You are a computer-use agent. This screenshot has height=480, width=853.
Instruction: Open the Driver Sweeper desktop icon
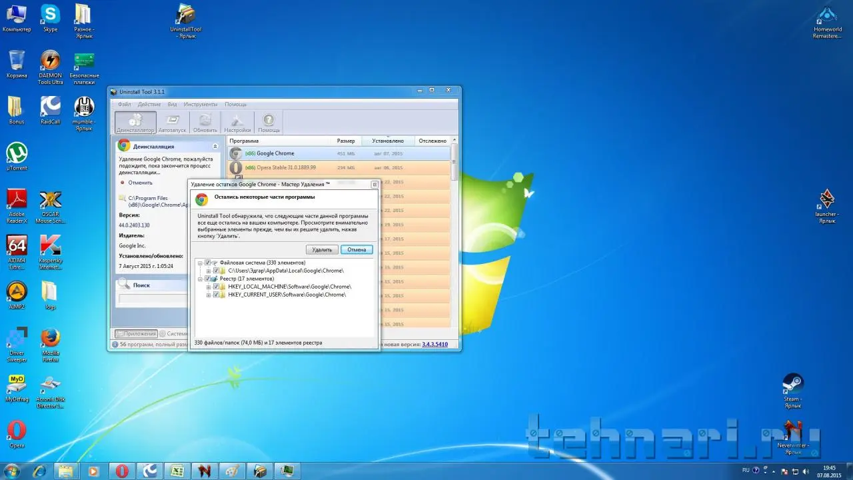[x=17, y=345]
